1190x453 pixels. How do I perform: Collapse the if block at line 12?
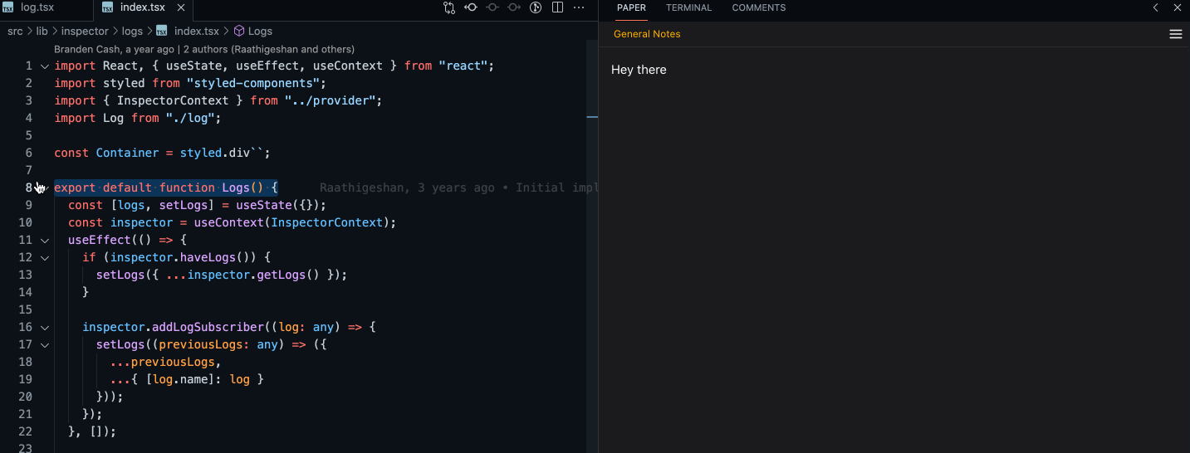tap(45, 257)
